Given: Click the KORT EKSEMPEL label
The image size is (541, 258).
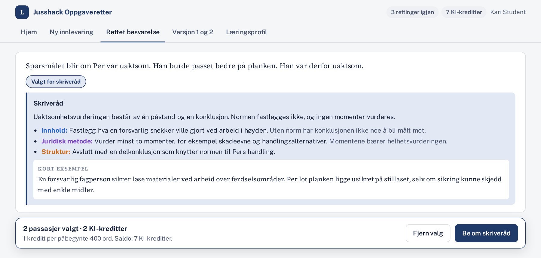Looking at the screenshot, I should tap(63, 169).
